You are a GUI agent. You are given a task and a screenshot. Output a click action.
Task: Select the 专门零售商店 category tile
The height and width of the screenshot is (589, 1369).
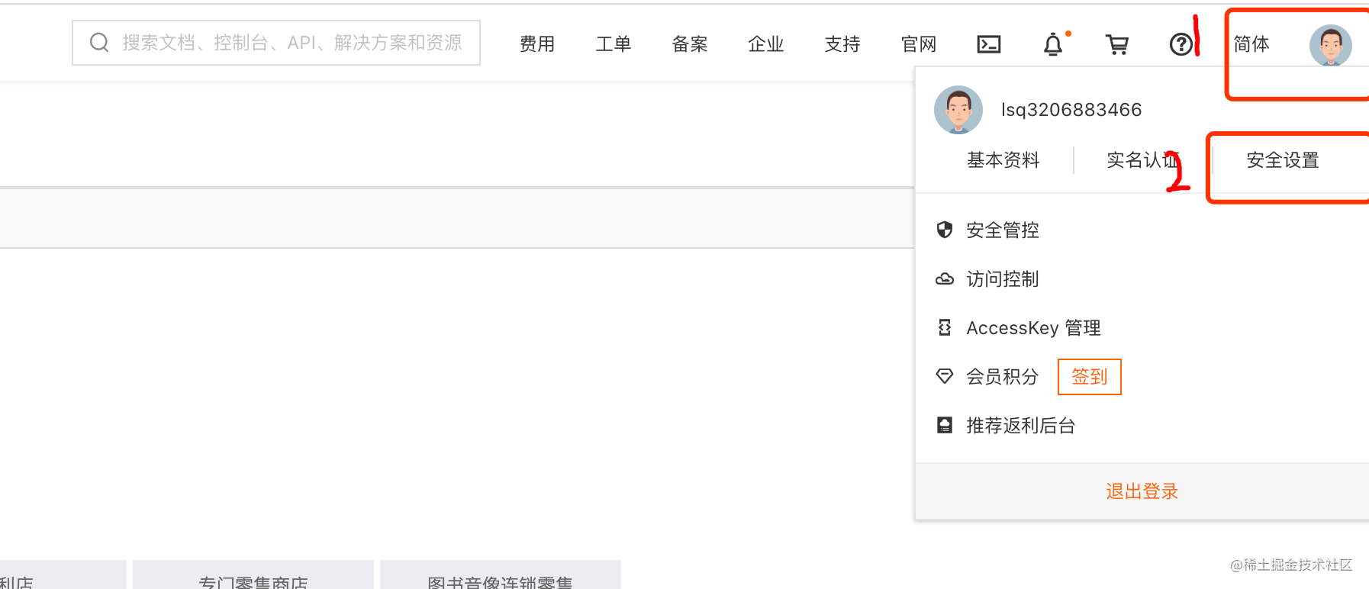tap(253, 580)
